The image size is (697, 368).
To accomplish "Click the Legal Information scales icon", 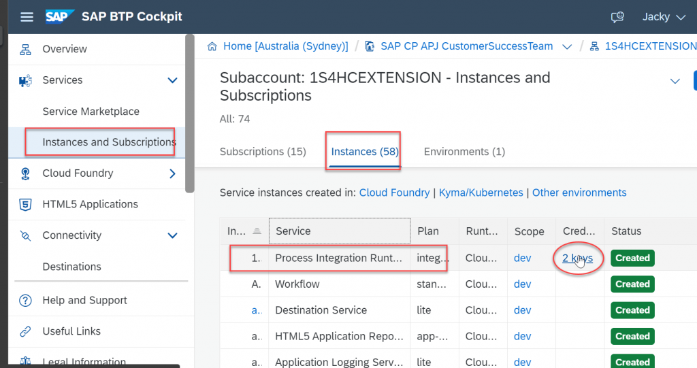I will (25, 361).
